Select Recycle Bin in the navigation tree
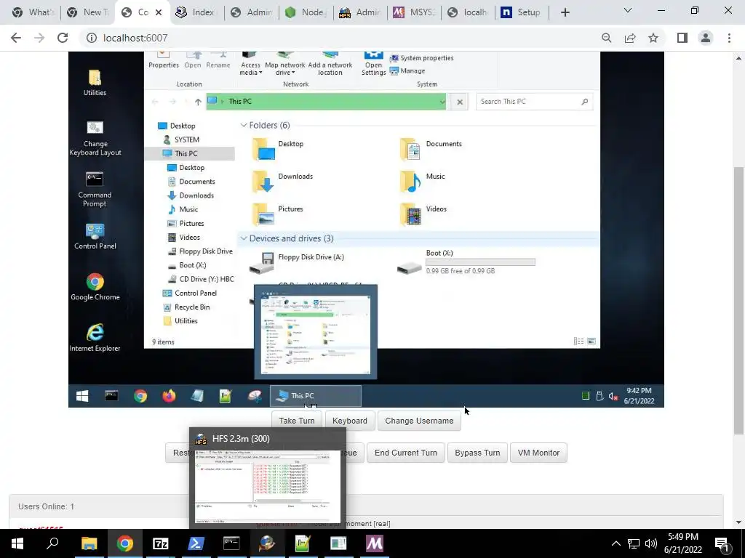Screen dimensions: 745x558 (x=186, y=307)
